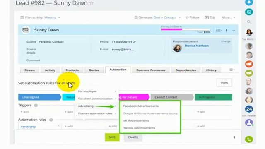Open the Quotes tab
Image resolution: width=265 pixels, height=149 pixels.
pyautogui.click(x=94, y=70)
